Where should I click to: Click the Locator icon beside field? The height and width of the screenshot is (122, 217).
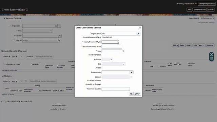pos(131,77)
